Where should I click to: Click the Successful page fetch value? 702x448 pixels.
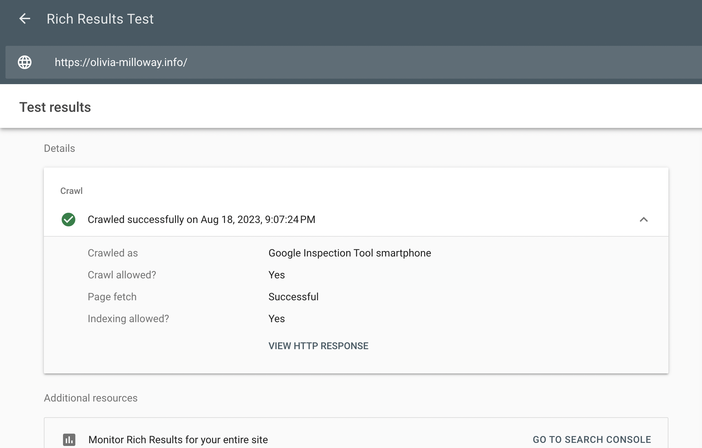coord(293,297)
